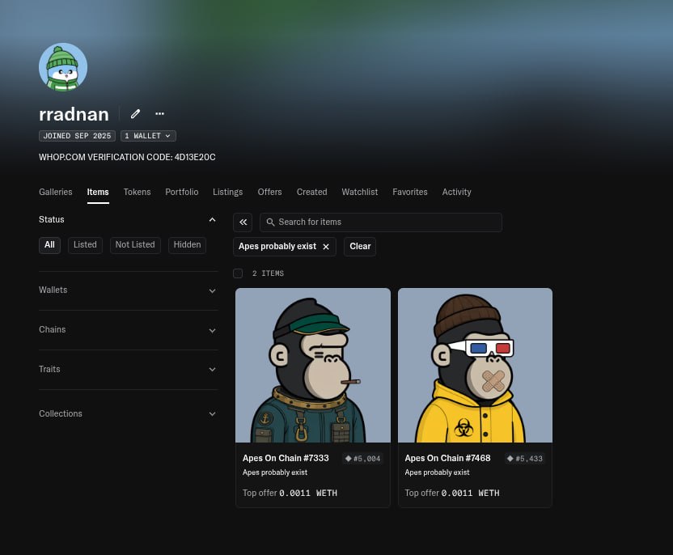Click the magnifier icon in search bar
Viewport: 673px width, 555px height.
click(x=270, y=222)
